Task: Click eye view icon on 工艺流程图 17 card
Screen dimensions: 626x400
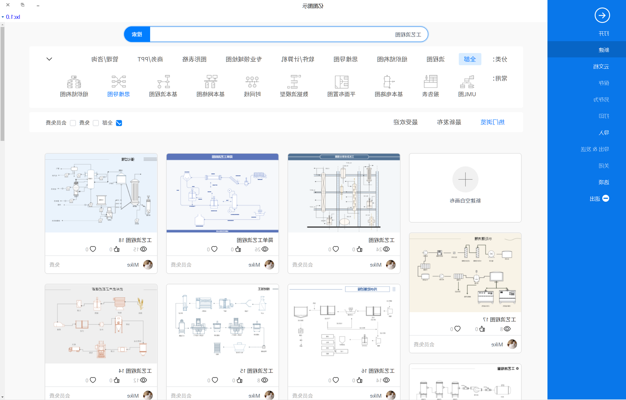Action: (x=507, y=329)
